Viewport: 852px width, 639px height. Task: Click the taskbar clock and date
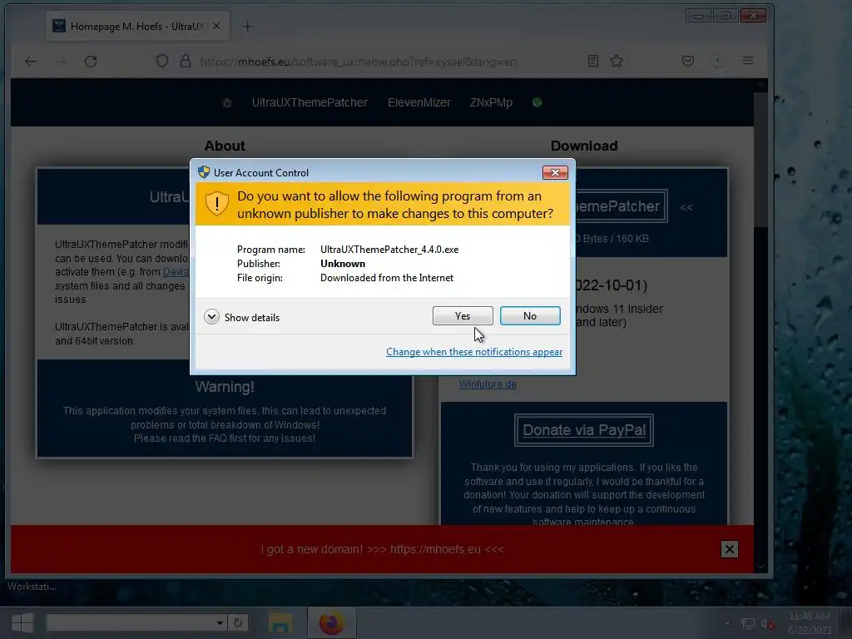(x=810, y=622)
